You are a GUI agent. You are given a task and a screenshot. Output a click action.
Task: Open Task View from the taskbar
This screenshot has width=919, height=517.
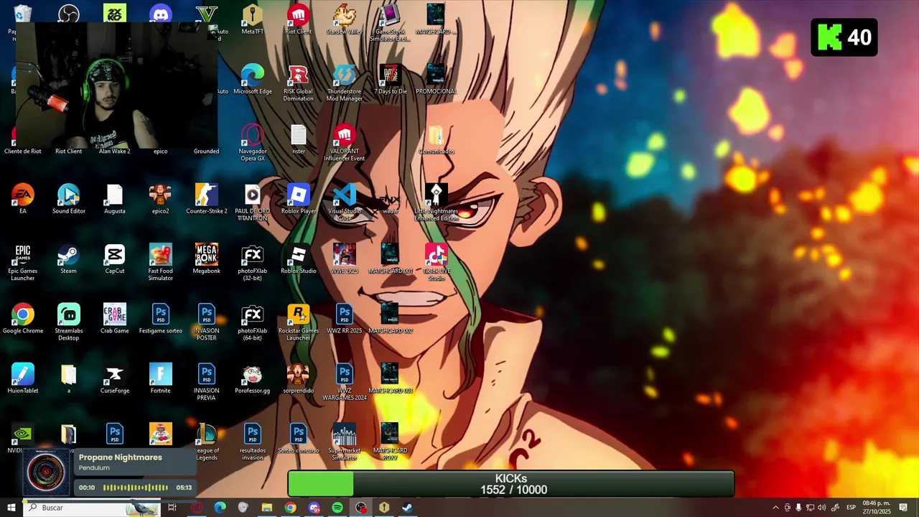pos(172,508)
